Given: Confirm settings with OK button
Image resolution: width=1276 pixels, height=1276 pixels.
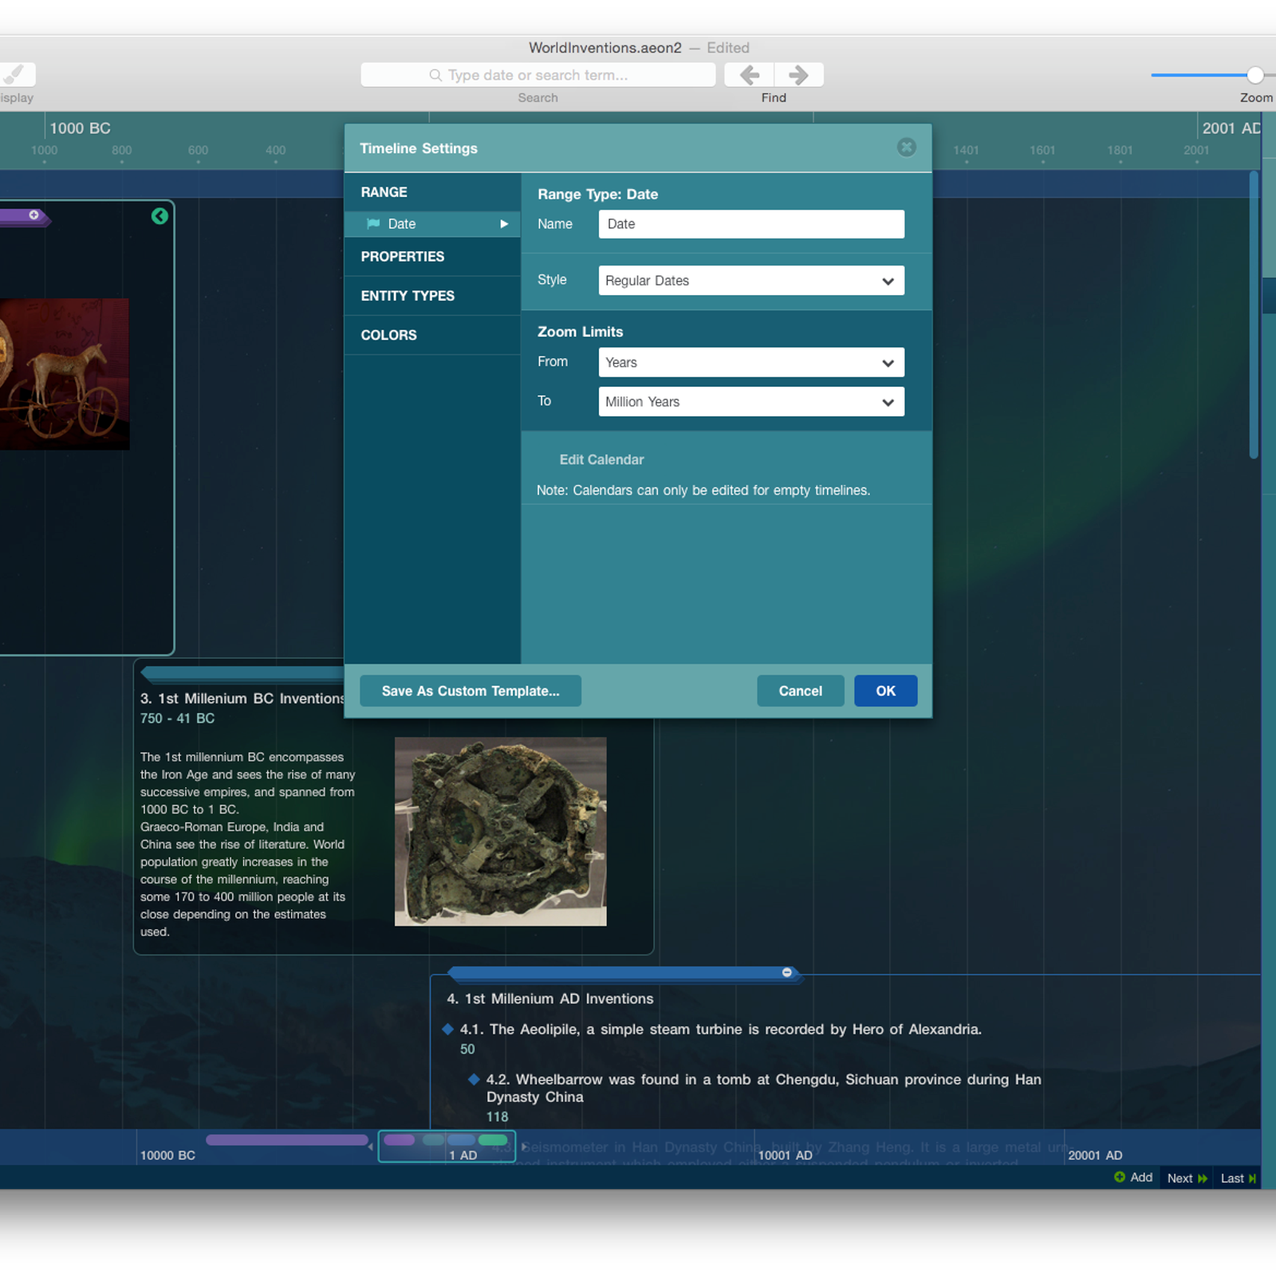Looking at the screenshot, I should click(x=885, y=691).
